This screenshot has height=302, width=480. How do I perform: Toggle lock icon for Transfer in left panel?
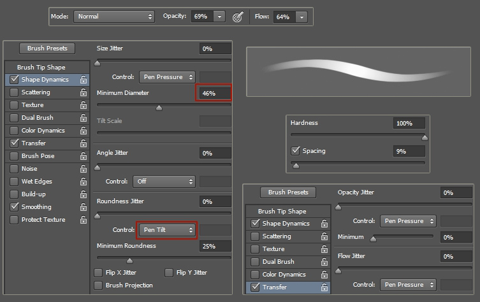[84, 143]
